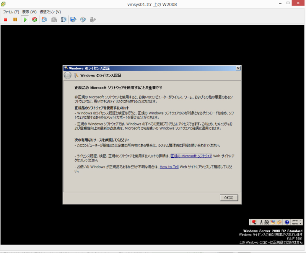This screenshot has height=253, width=306.
Task: Click the IME input mode 'A' indicator
Action: 261,222
